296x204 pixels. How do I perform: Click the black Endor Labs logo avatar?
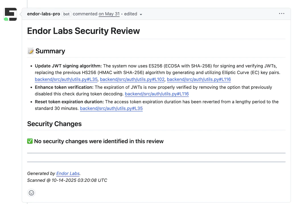click(x=10, y=14)
